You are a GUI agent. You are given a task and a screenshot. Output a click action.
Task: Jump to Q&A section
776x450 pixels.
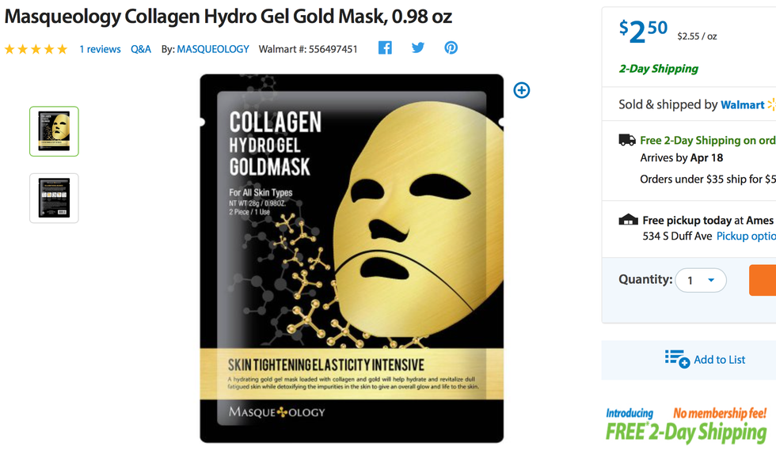(x=141, y=49)
